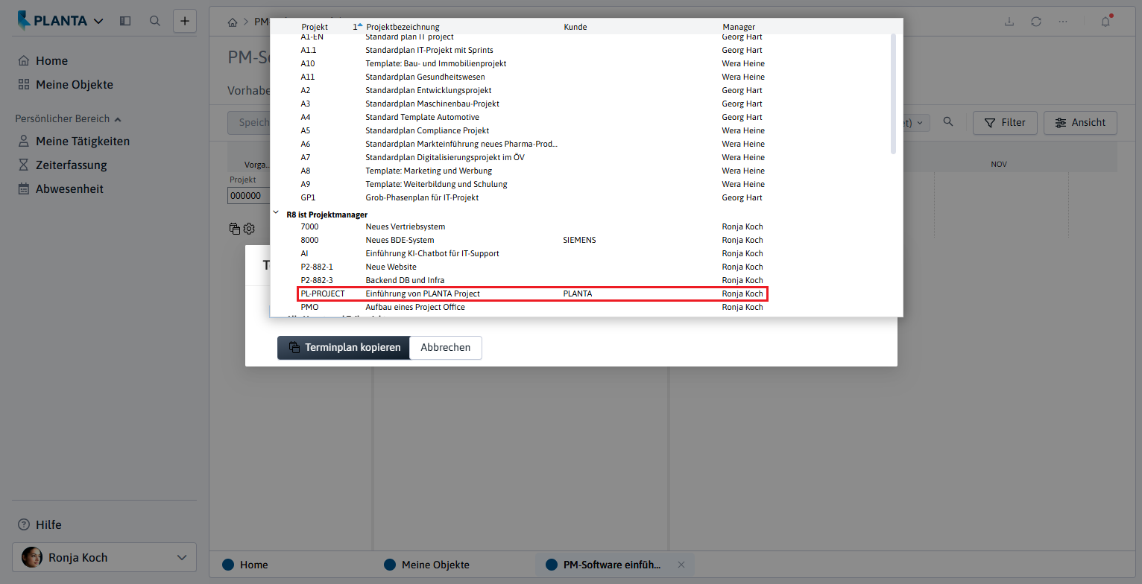The width and height of the screenshot is (1142, 584).
Task: Click the project list vertical scrollbar
Action: [x=893, y=94]
